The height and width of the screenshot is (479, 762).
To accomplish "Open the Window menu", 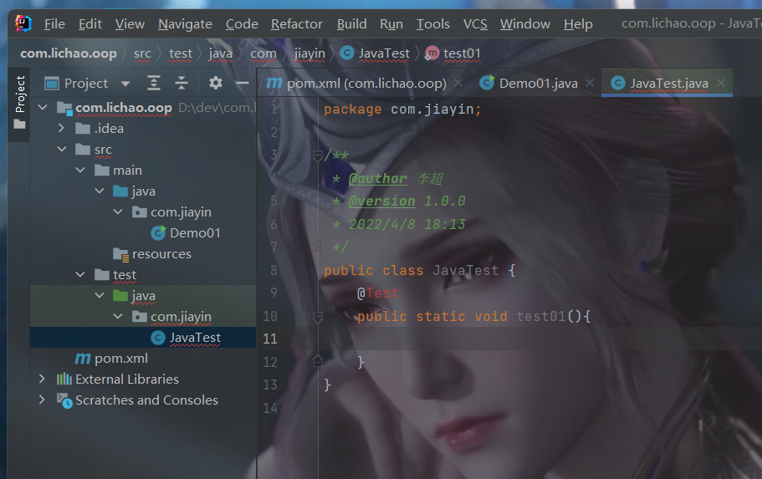I will (x=524, y=23).
